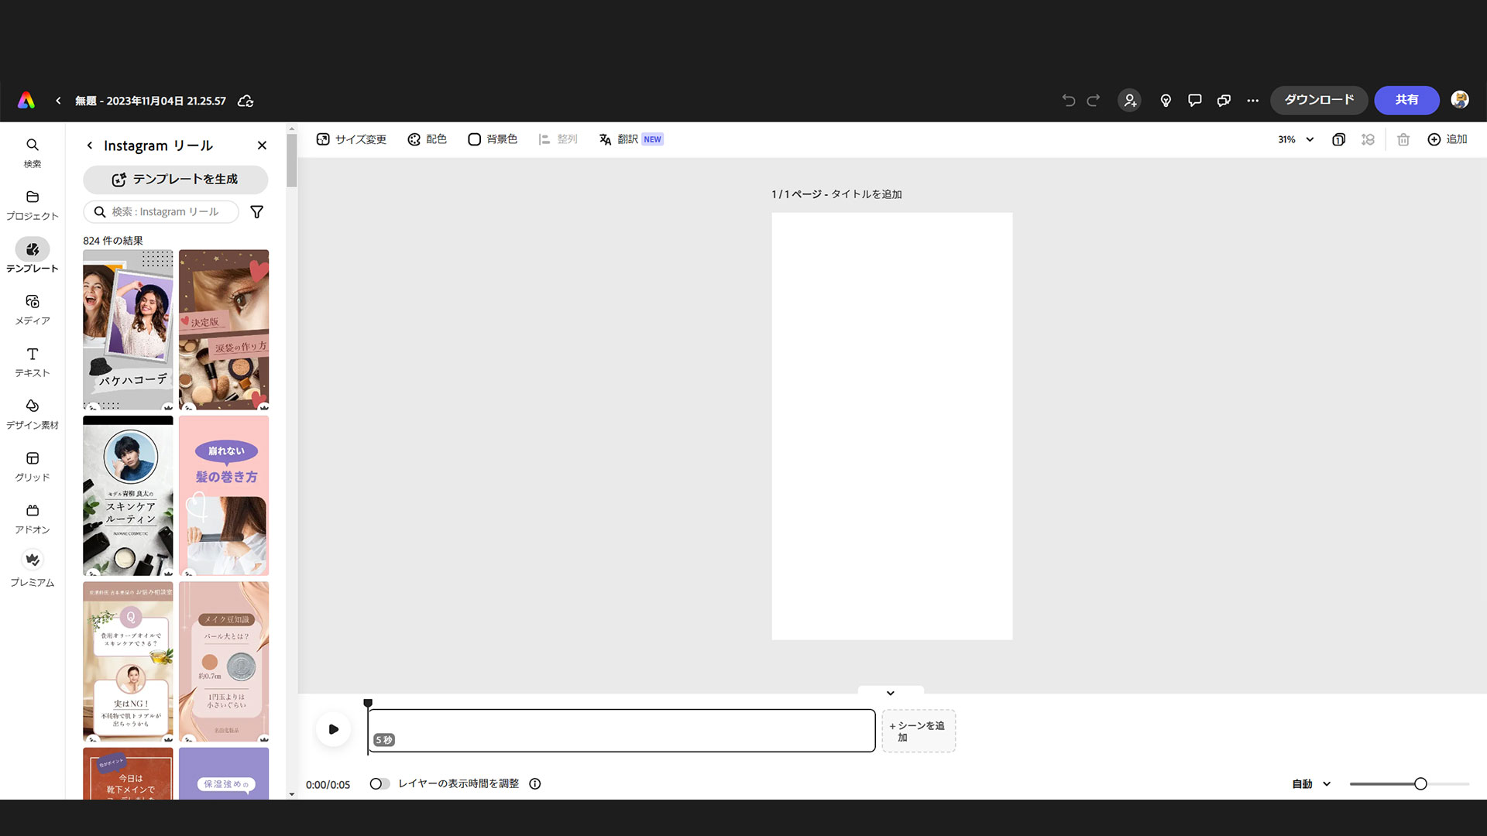This screenshot has width=1487, height=836.
Task: Open the 31% zoom level dropdown
Action: click(1294, 139)
